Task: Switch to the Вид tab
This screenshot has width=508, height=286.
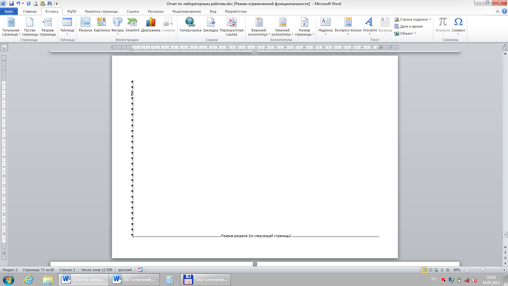Action: coord(213,11)
